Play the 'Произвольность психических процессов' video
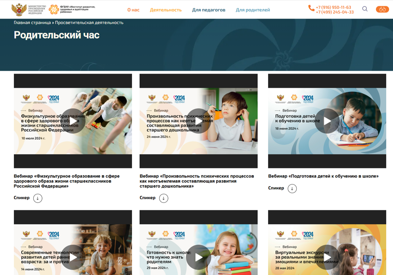The height and width of the screenshot is (275, 393). (x=199, y=121)
